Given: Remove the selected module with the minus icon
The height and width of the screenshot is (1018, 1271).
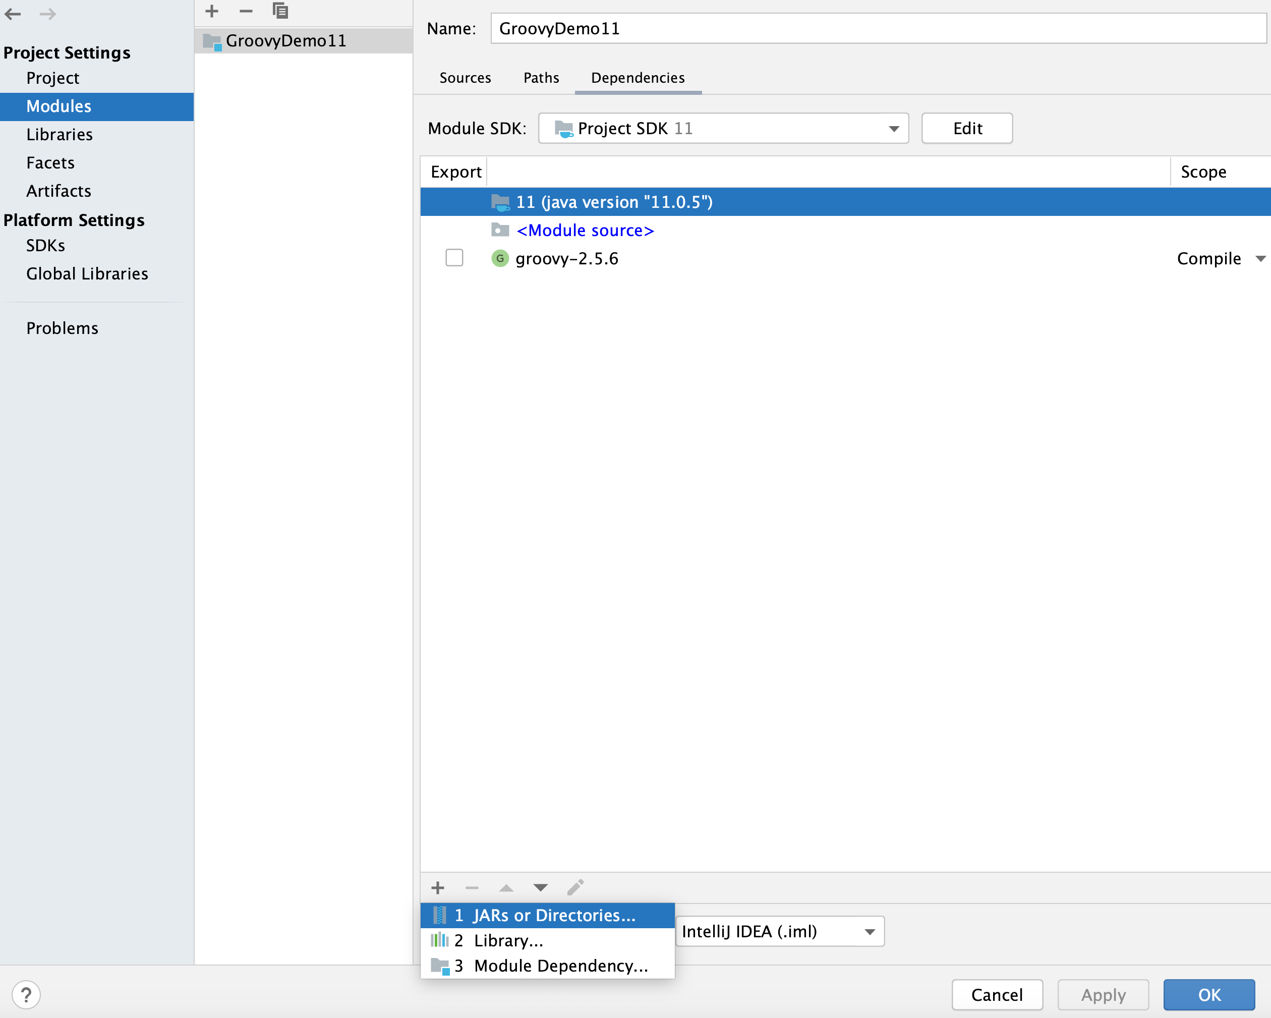Looking at the screenshot, I should [246, 11].
